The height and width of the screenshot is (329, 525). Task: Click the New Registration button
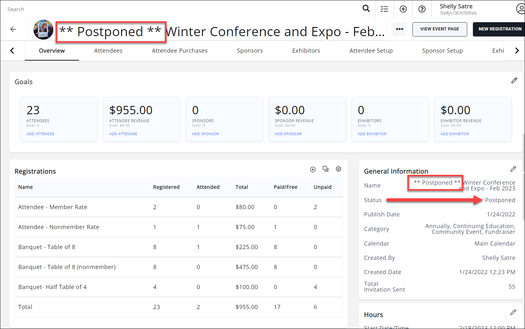[500, 29]
